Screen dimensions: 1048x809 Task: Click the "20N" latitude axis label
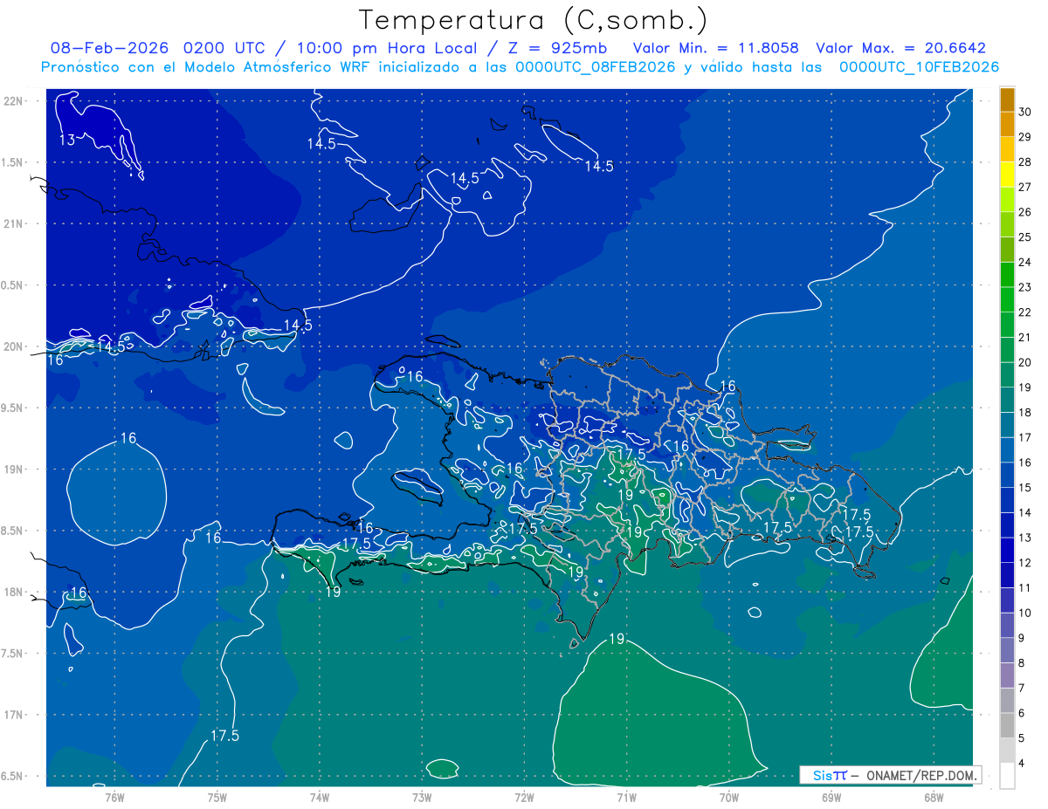(x=14, y=346)
